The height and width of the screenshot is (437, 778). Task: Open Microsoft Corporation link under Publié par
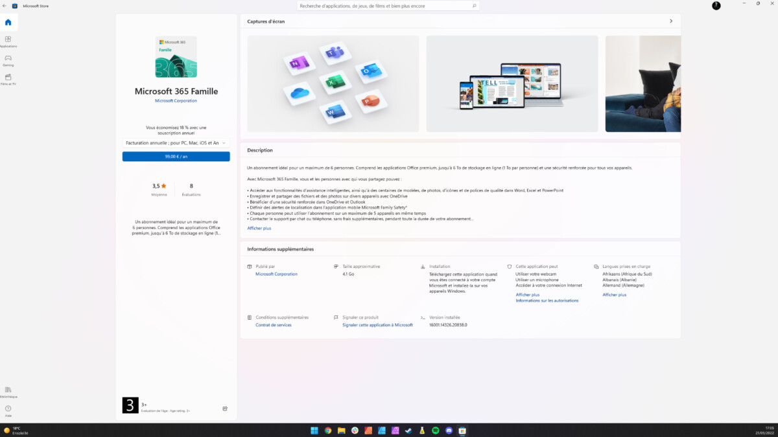click(276, 274)
